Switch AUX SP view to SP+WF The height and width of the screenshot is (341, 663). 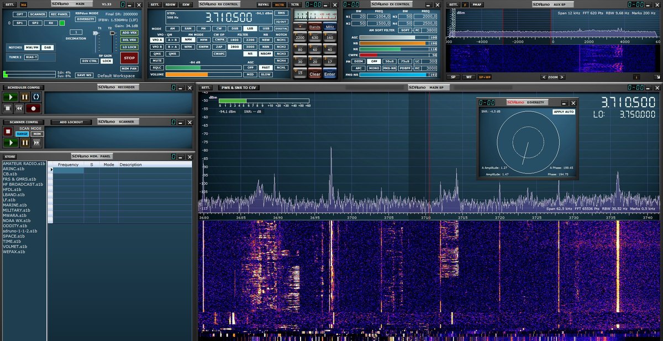485,77
